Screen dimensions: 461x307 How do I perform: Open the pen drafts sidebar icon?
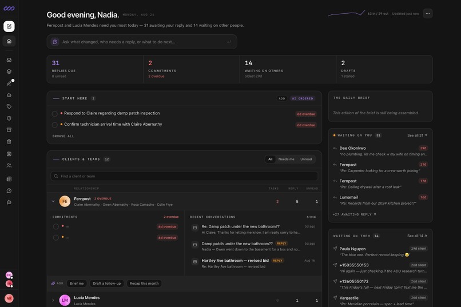pyautogui.click(x=9, y=83)
